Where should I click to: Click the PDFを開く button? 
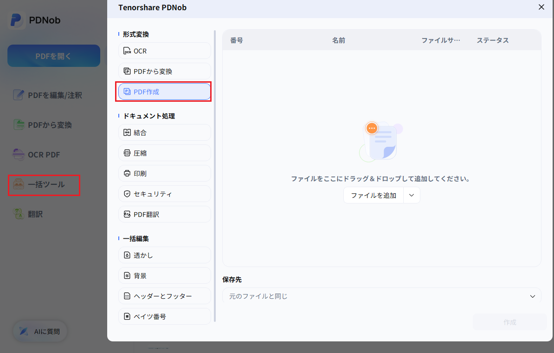[54, 56]
